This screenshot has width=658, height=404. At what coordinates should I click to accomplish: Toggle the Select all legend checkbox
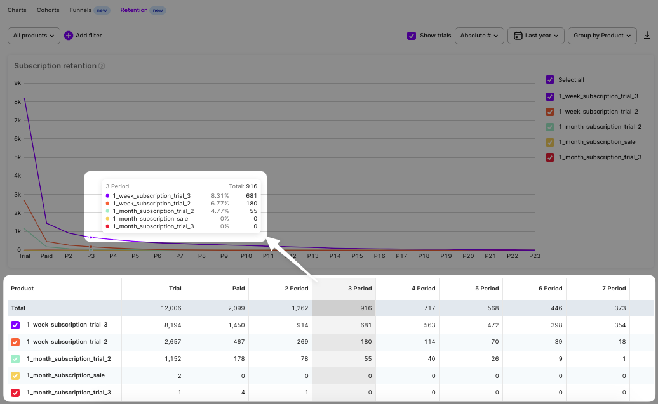(550, 80)
